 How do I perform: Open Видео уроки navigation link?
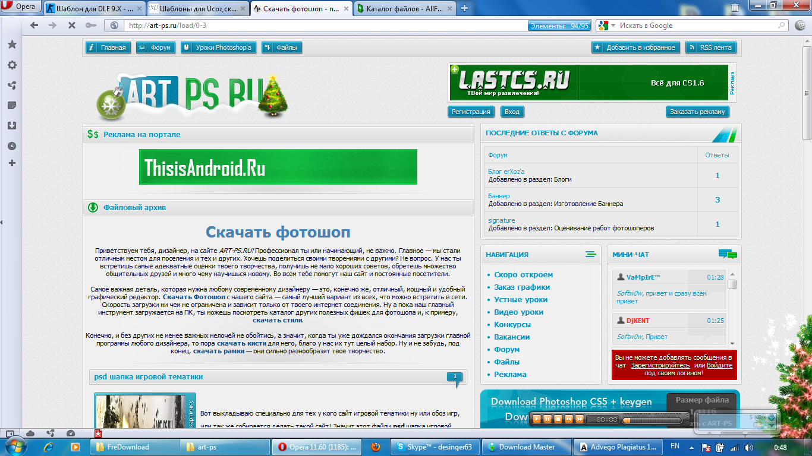point(518,312)
